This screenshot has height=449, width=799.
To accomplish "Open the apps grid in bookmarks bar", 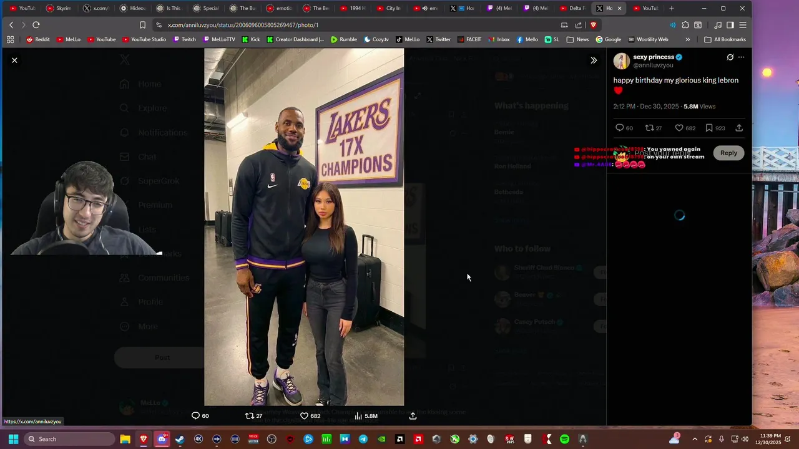I will (10, 39).
